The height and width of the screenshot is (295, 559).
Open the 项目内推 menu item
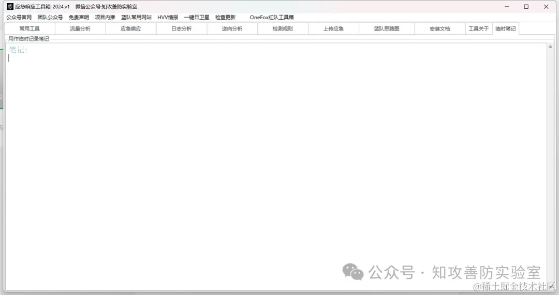[105, 17]
